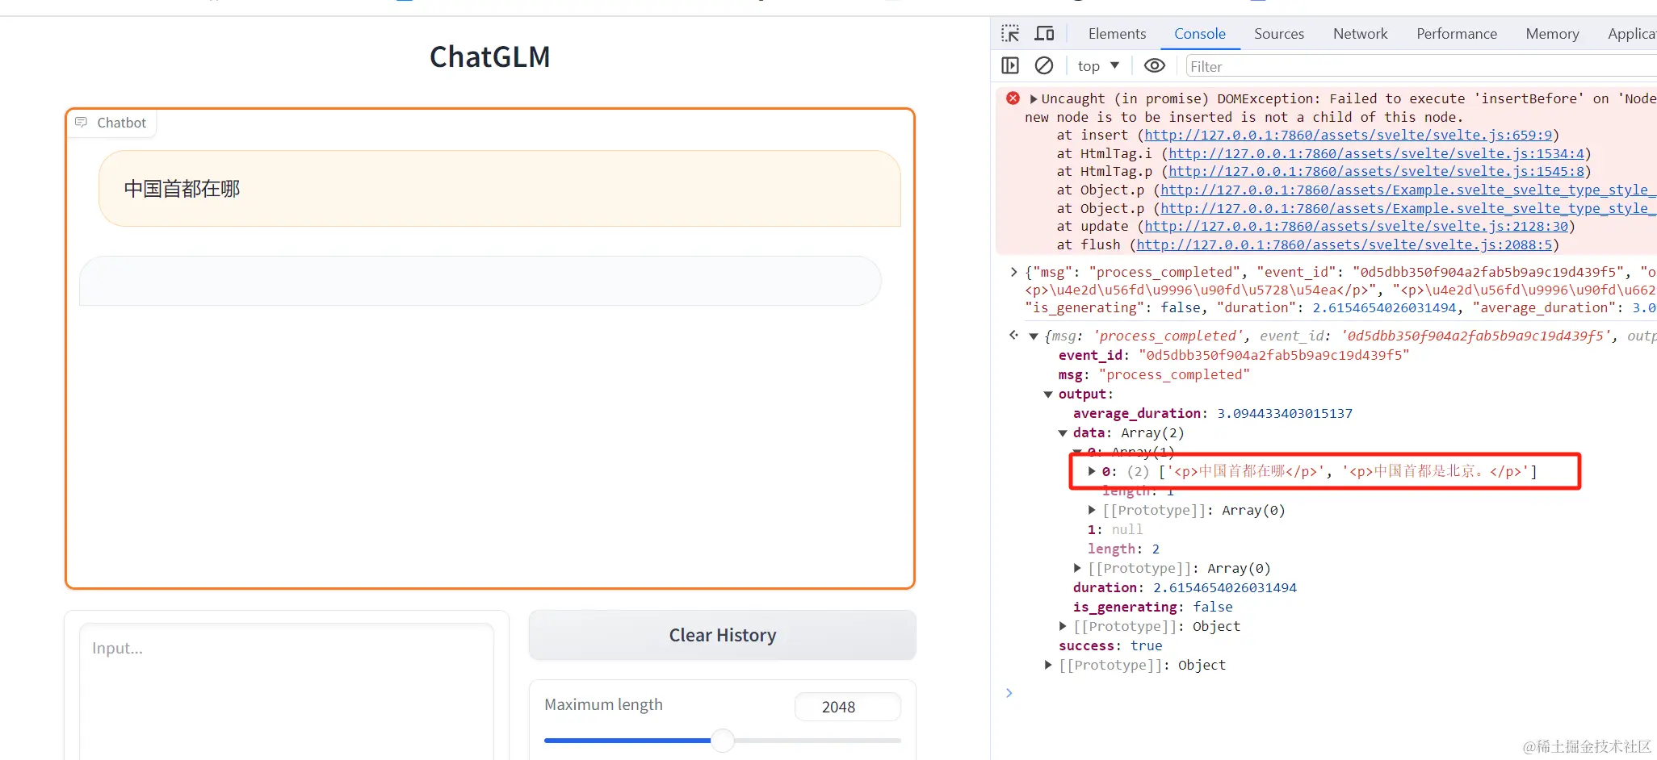1657x760 pixels.
Task: Open the Memory tab
Action: tap(1552, 33)
